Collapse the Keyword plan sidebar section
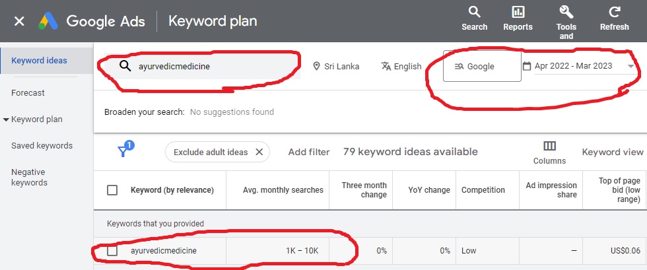Screen dimensions: 647x270 click(x=6, y=119)
